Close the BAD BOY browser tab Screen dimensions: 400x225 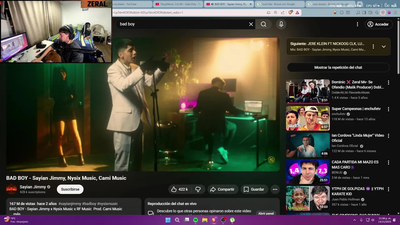[x=250, y=4]
